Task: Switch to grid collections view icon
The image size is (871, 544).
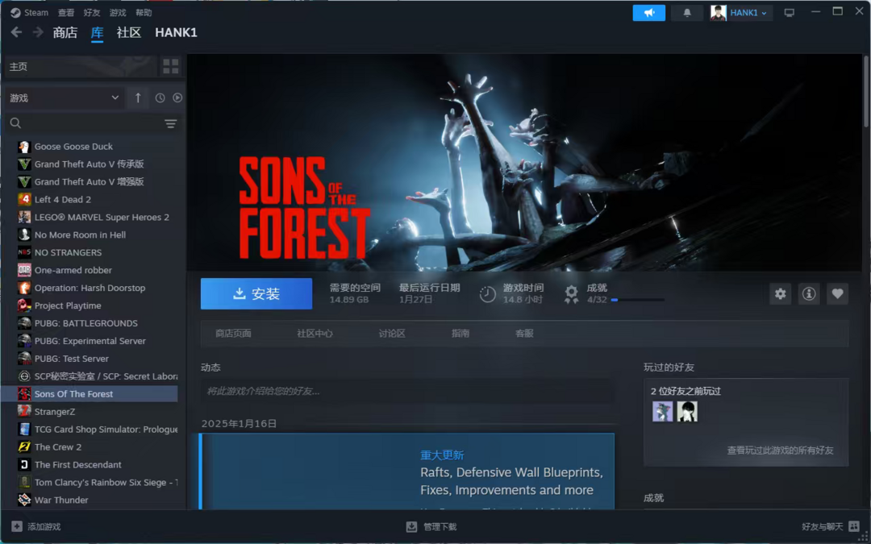Action: click(170, 67)
